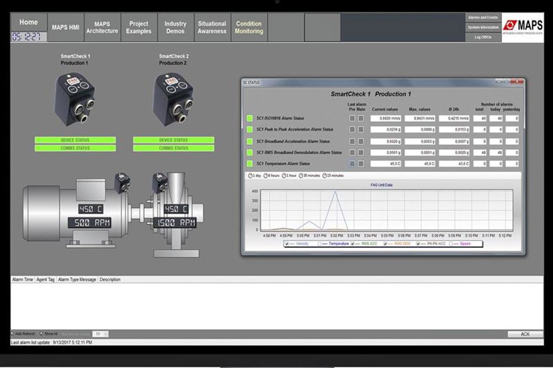
Task: Click SmartCheck 2 COMMS STATUS bar
Action: [x=173, y=148]
